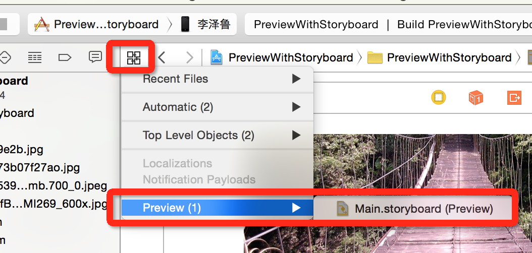
Task: Select the yellow View Controller dock icon
Action: [x=438, y=97]
